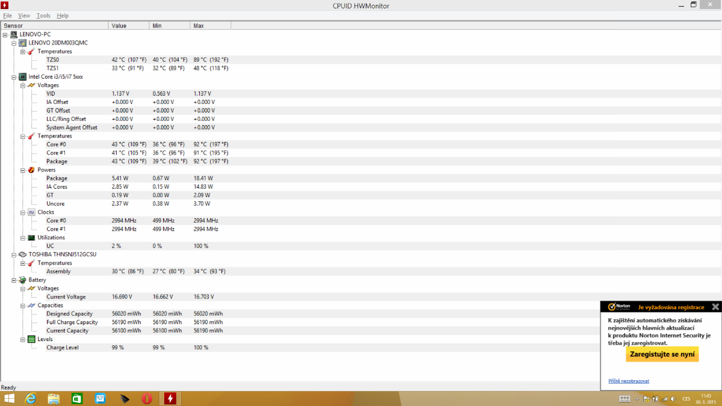Click the green Battery icon in tree
Image resolution: width=722 pixels, height=406 pixels.
(x=23, y=280)
